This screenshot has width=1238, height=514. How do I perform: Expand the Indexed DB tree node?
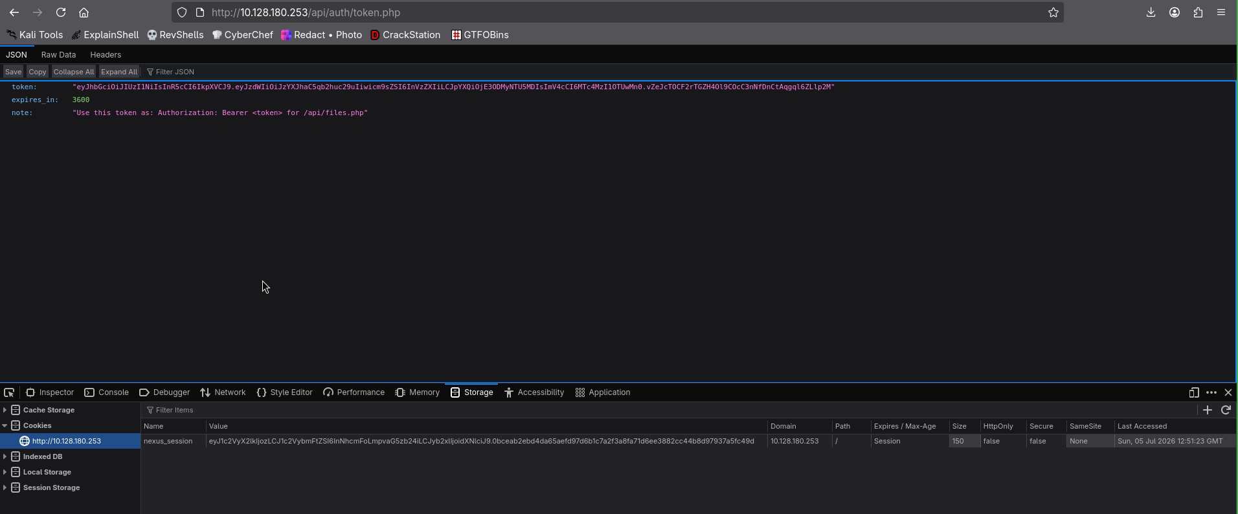[5, 456]
